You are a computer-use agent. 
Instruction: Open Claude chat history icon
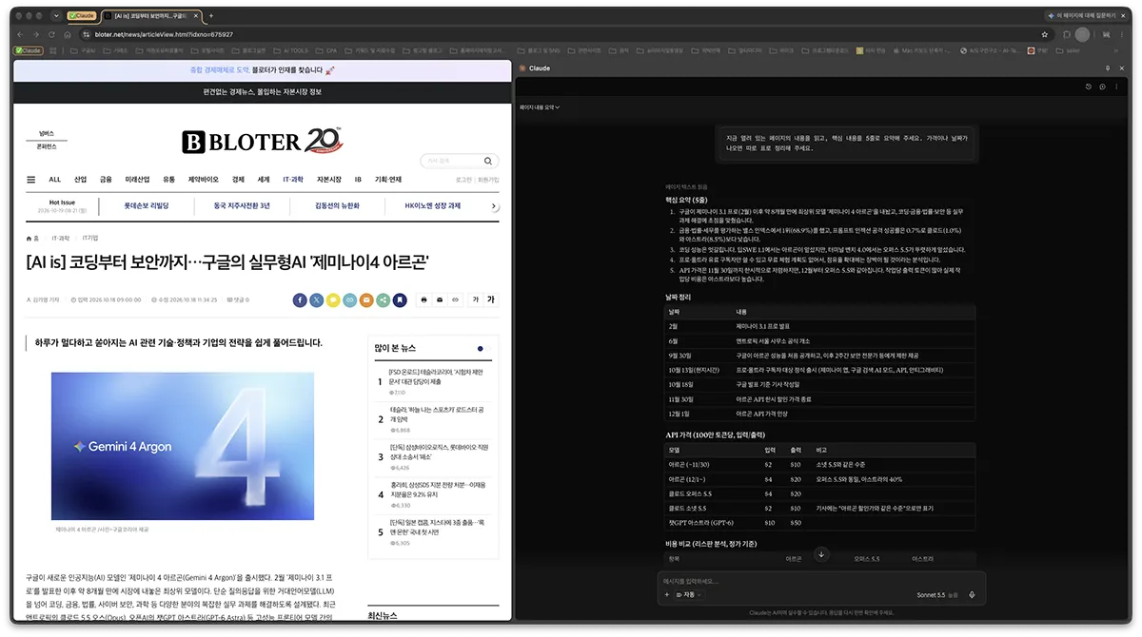click(1089, 87)
